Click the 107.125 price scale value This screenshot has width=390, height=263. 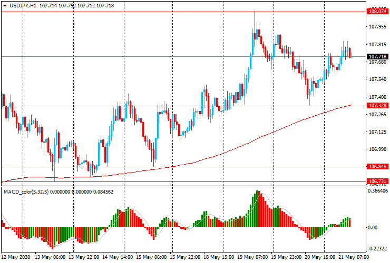click(x=377, y=132)
